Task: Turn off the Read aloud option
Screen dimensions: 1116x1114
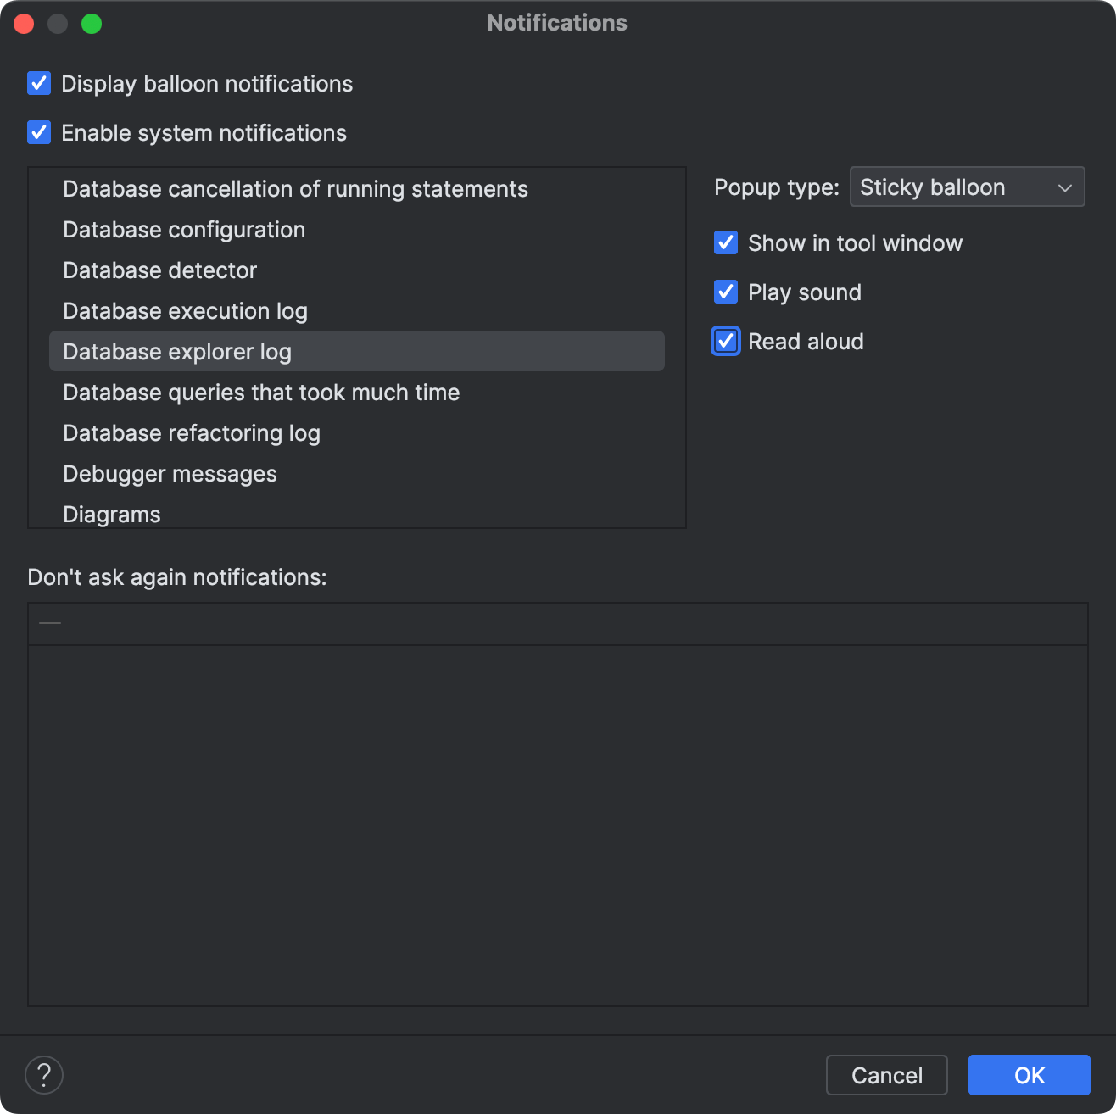Action: pyautogui.click(x=726, y=341)
